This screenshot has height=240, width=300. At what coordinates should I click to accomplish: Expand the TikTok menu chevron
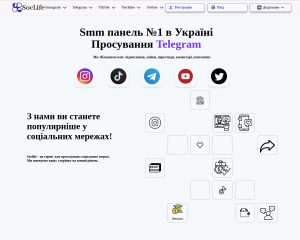click(113, 7)
